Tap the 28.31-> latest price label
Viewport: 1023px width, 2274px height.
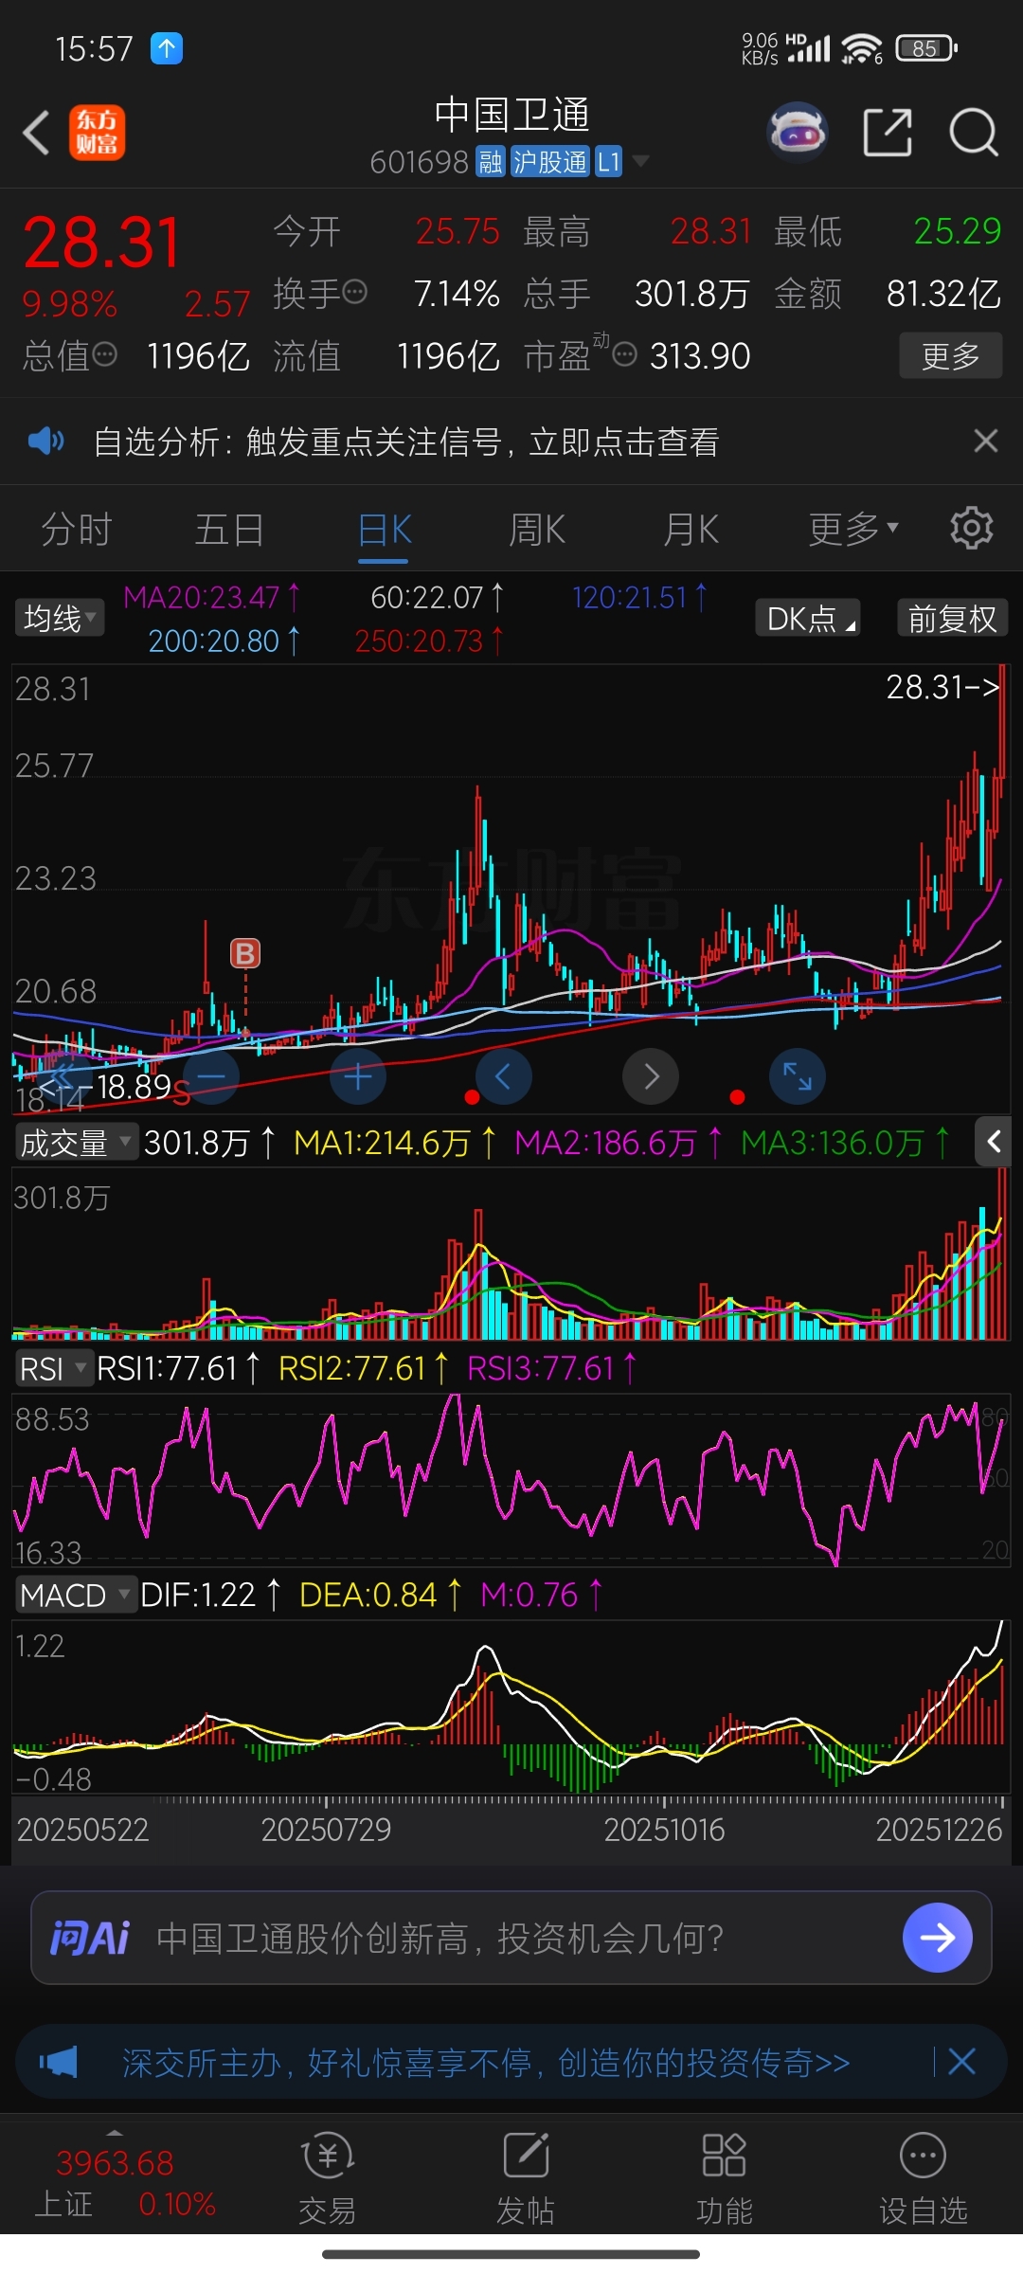942,686
